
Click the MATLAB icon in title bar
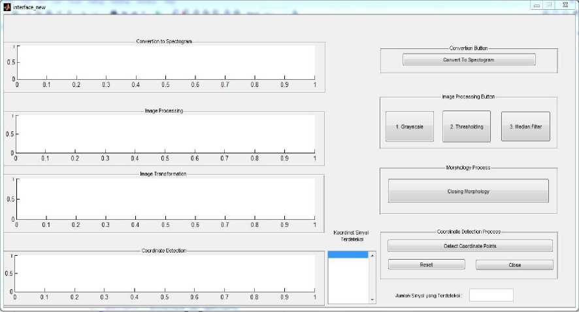point(7,6)
